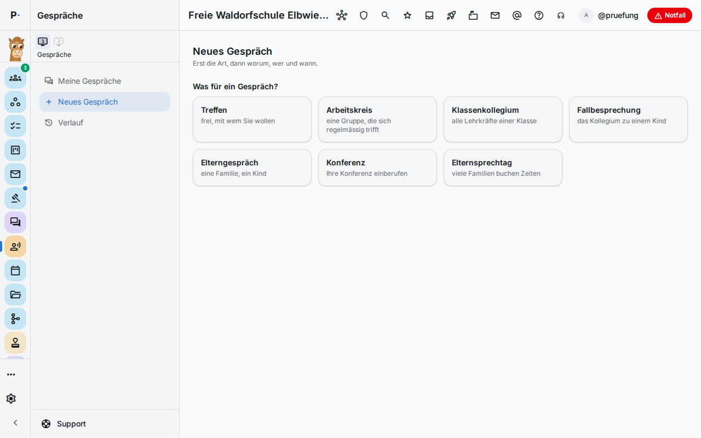Viewport: 701px width, 438px height.
Task: Click the headset icon in the header
Action: [561, 15]
